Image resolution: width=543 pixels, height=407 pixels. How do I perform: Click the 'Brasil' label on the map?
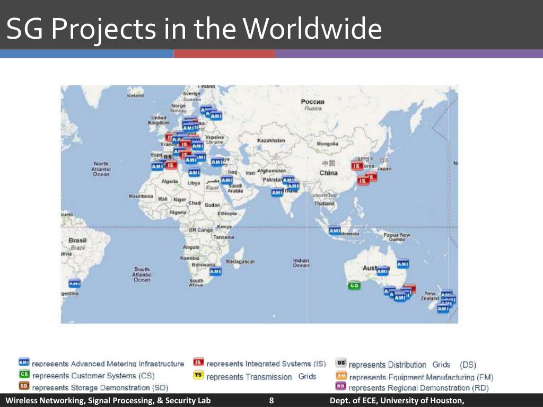tap(77, 240)
